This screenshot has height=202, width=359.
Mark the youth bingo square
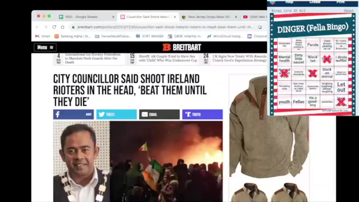pyautogui.click(x=284, y=102)
